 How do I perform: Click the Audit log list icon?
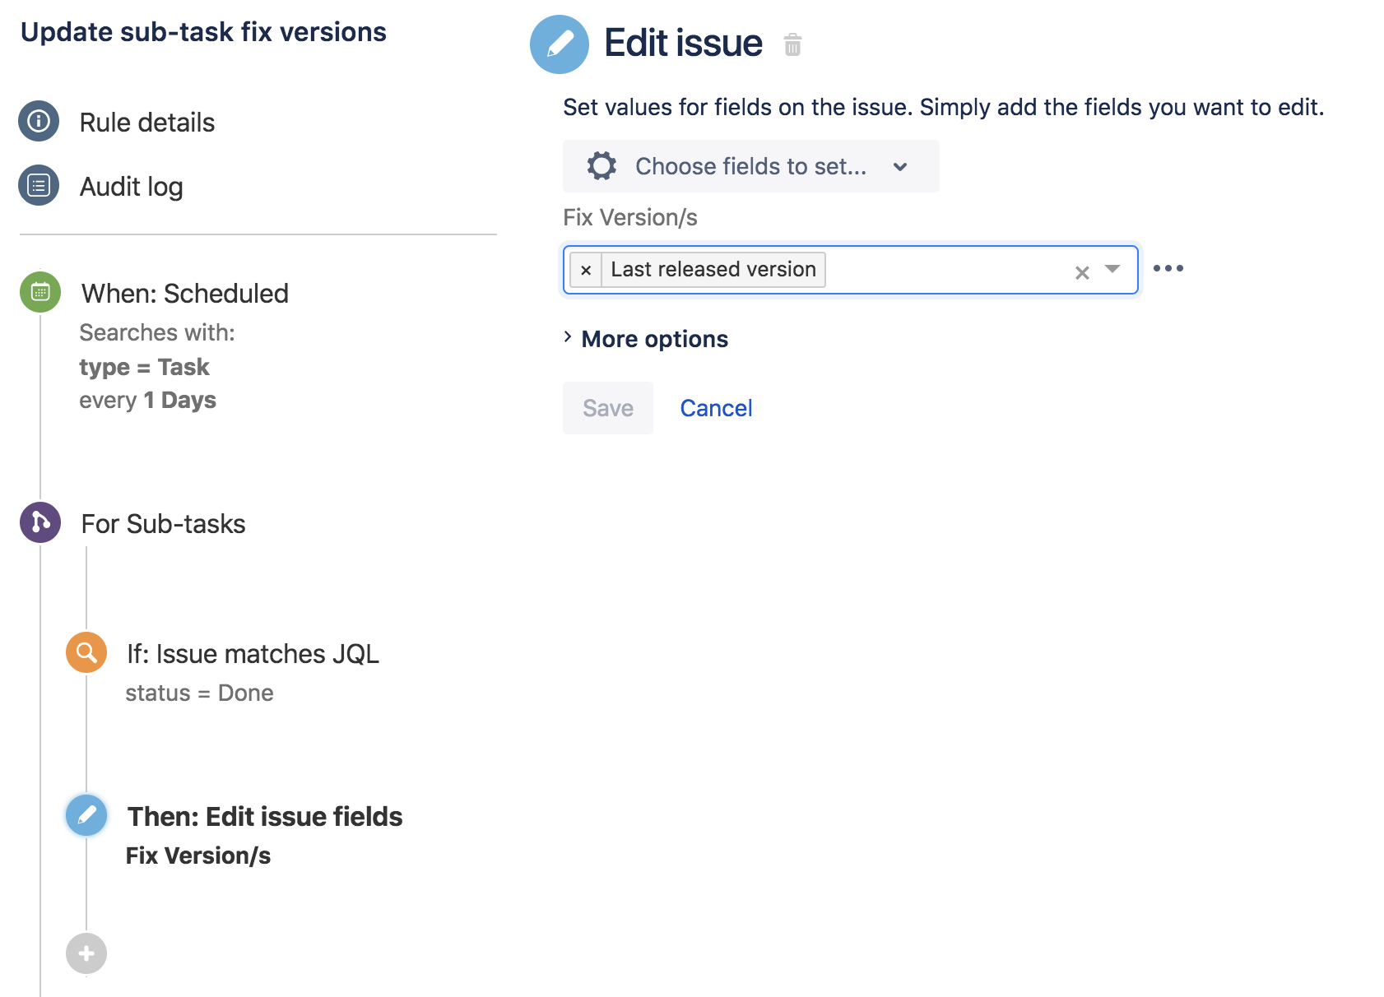click(x=39, y=186)
